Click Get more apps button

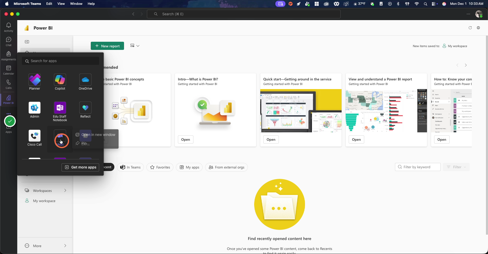(80, 167)
